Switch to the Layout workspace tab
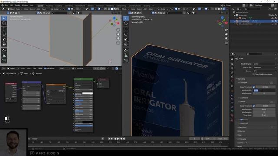Viewport: 278px width, 156px height. point(40,6)
